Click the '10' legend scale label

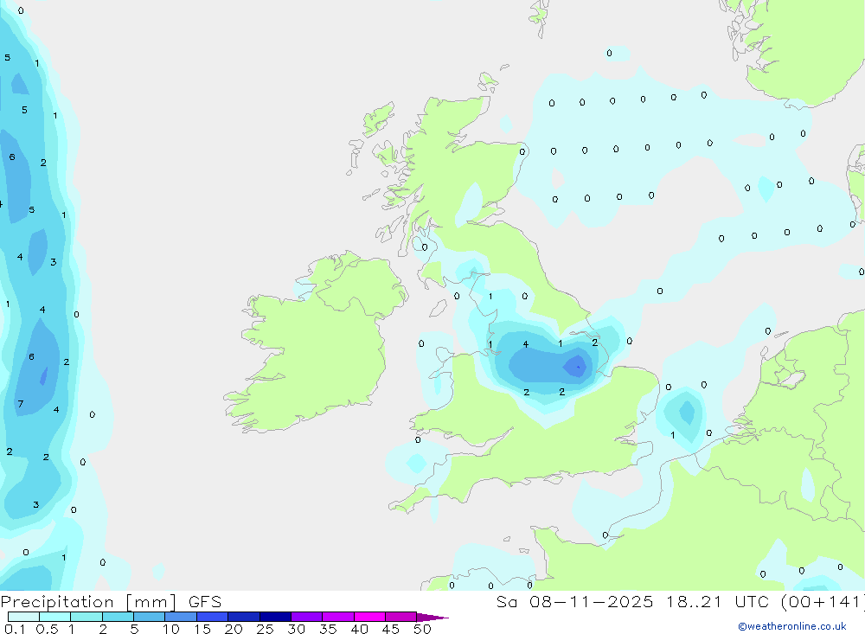tap(171, 629)
